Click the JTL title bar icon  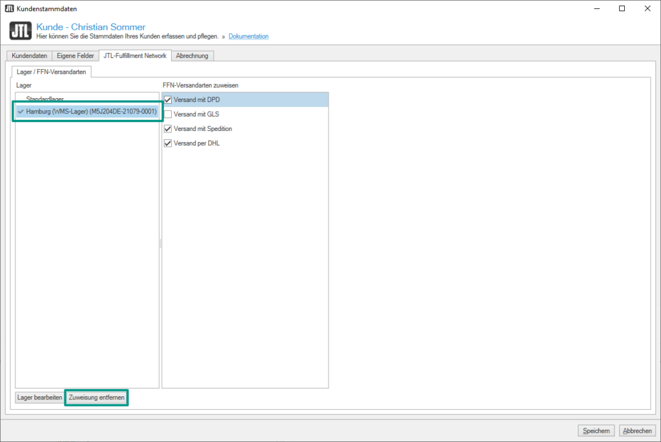click(9, 8)
